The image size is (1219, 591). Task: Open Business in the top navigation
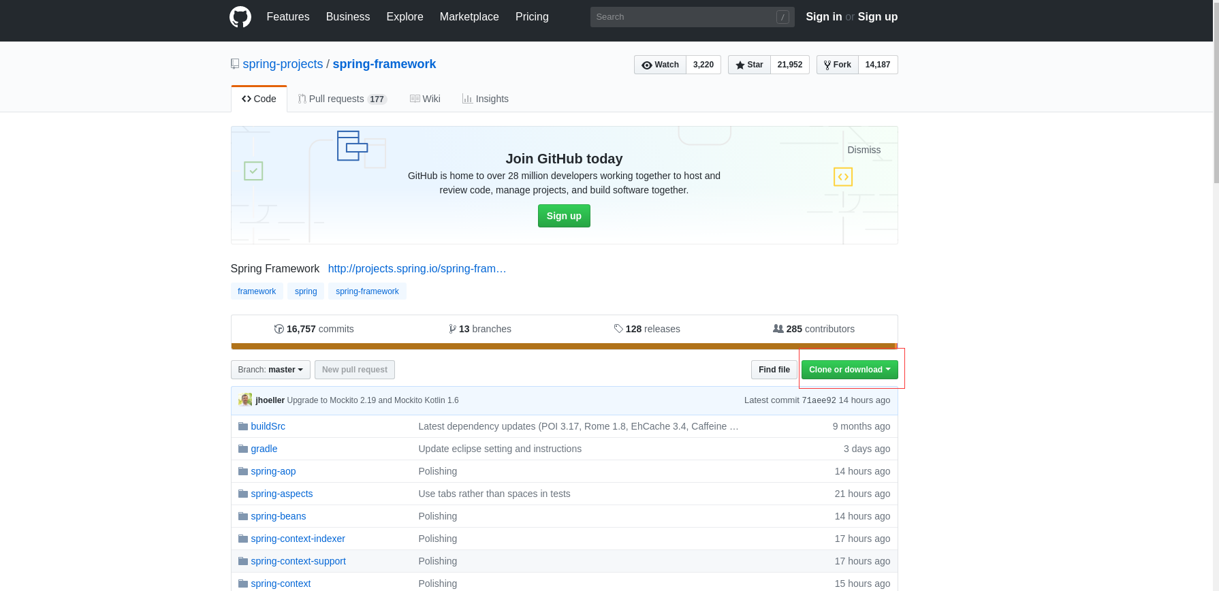tap(348, 17)
